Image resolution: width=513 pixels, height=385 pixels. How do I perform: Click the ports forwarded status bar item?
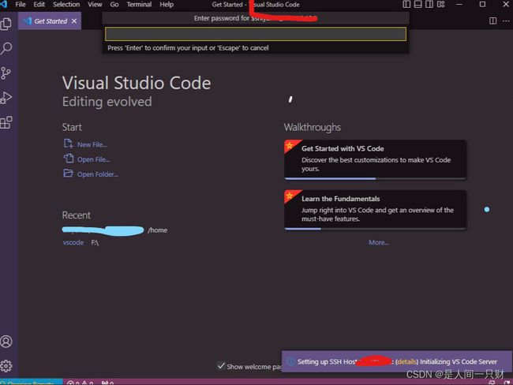107,383
